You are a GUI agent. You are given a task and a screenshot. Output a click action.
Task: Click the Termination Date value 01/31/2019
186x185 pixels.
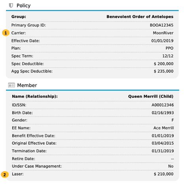click(163, 151)
